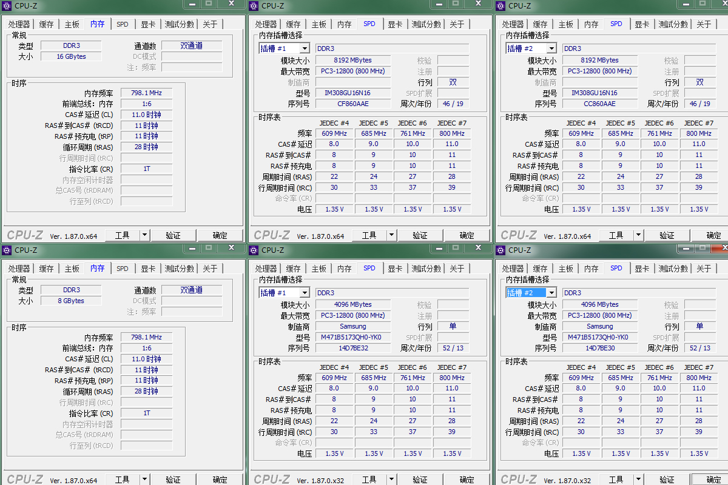Click the CPU-Z app icon on the top-right window
This screenshot has width=728, height=485.
(501, 5)
